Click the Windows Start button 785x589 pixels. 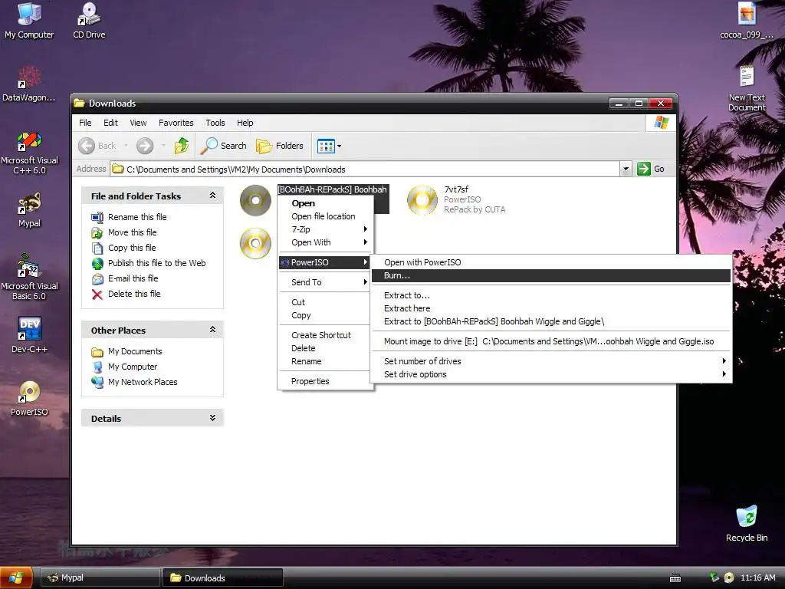tap(16, 578)
